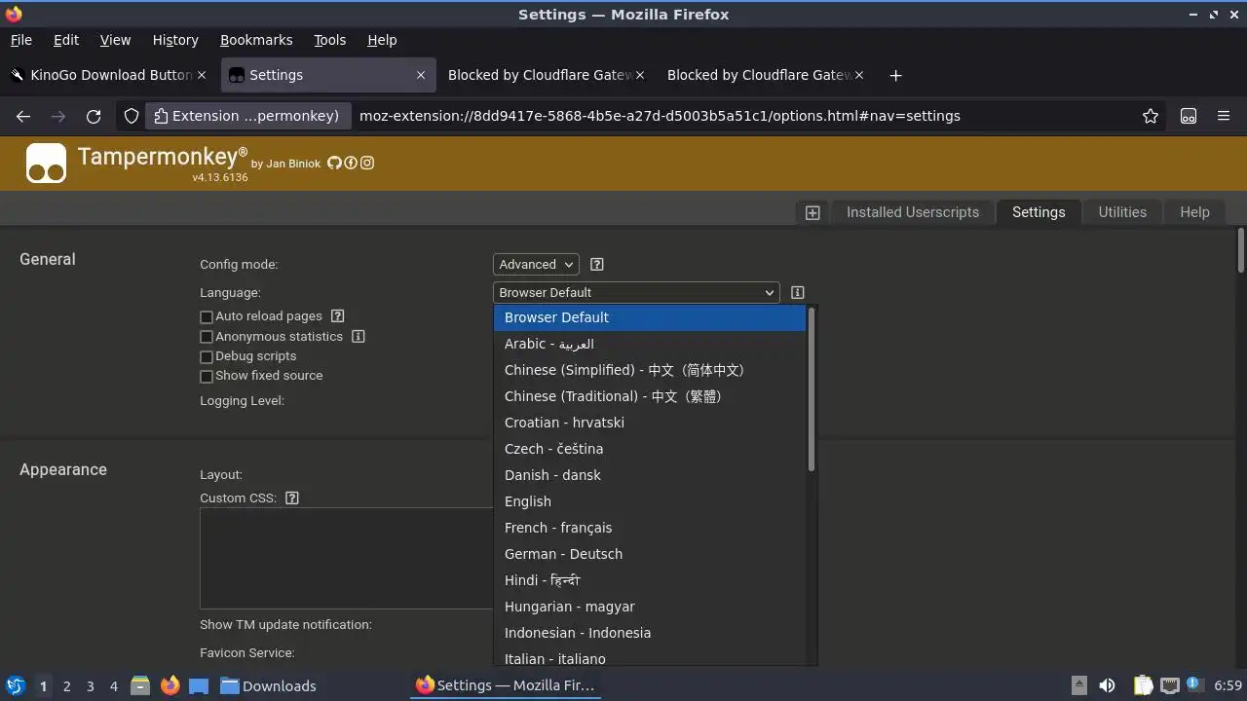Viewport: 1247px width, 701px height.
Task: Click info icon beside Language dropdown
Action: pos(797,292)
